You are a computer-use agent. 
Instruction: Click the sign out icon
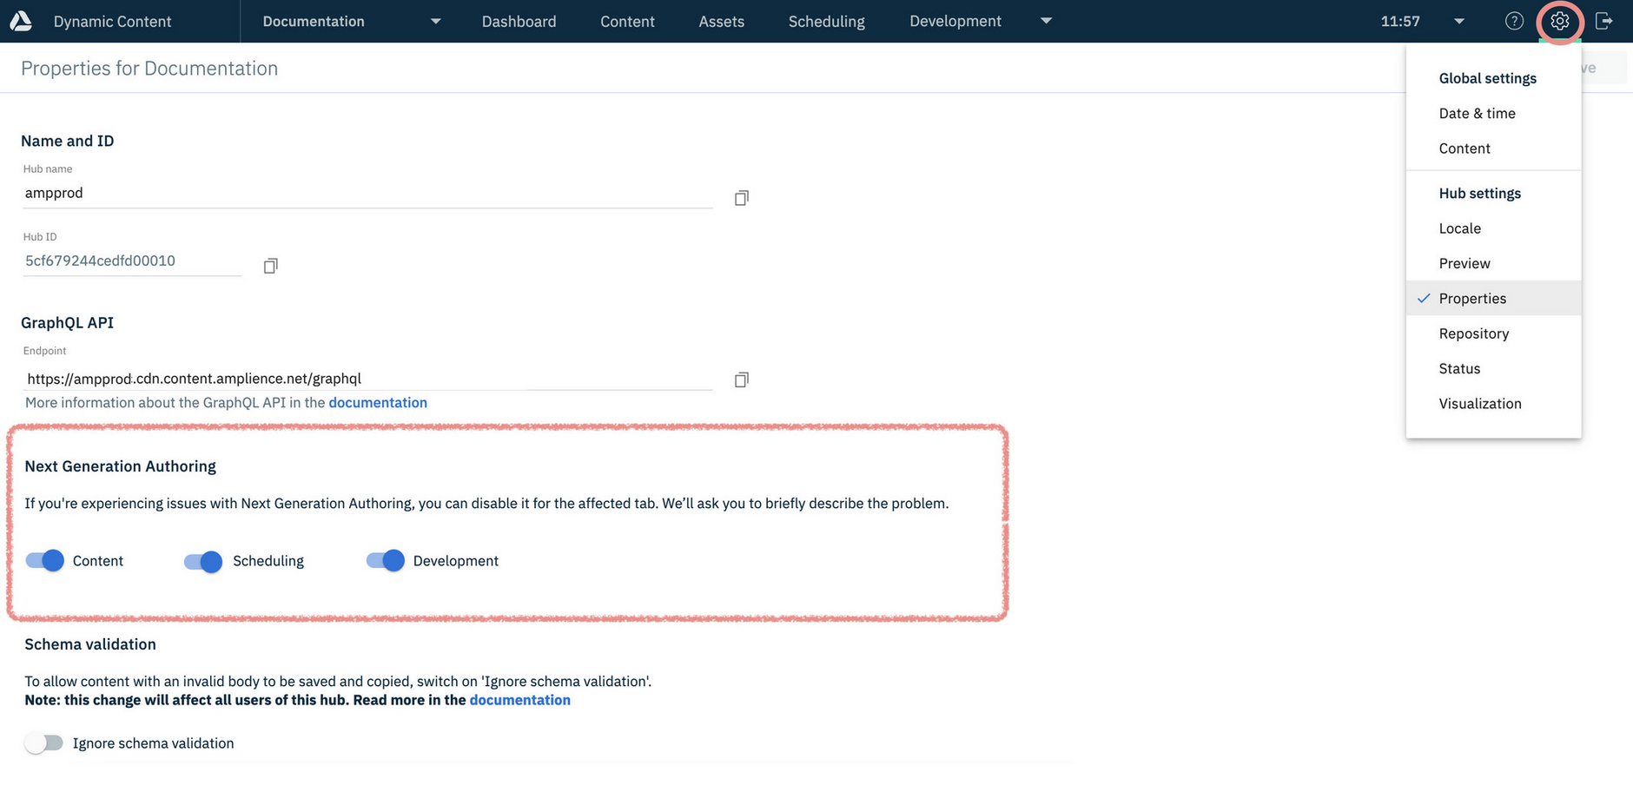point(1604,21)
